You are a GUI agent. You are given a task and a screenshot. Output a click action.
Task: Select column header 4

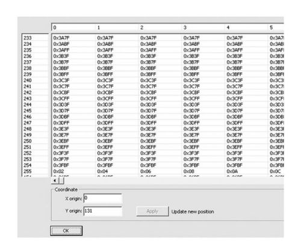(x=246, y=28)
